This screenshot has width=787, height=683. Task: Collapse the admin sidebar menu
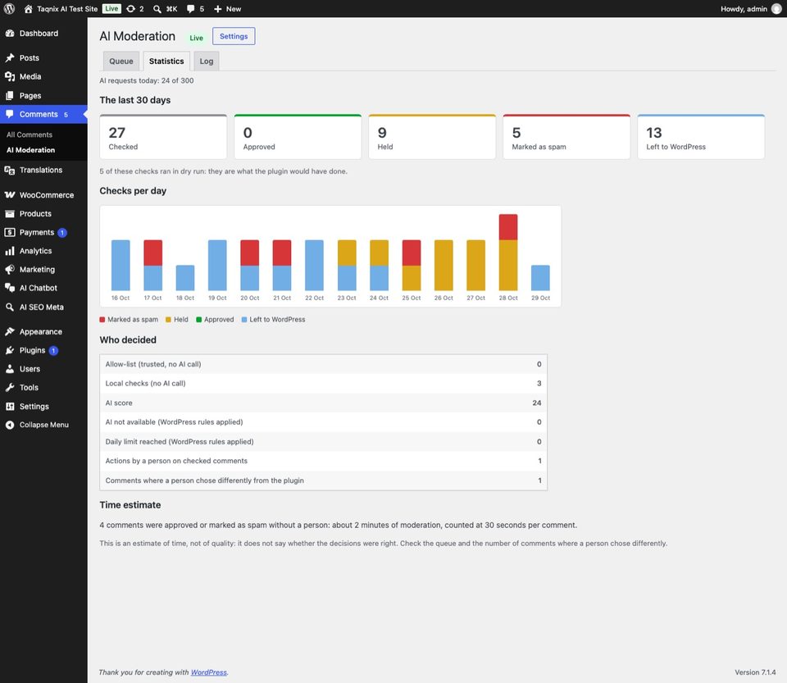point(43,425)
